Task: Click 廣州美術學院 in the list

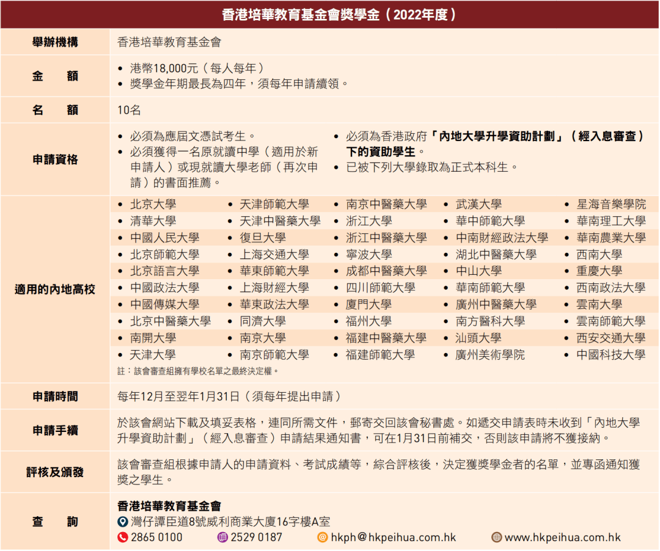Action: (490, 355)
